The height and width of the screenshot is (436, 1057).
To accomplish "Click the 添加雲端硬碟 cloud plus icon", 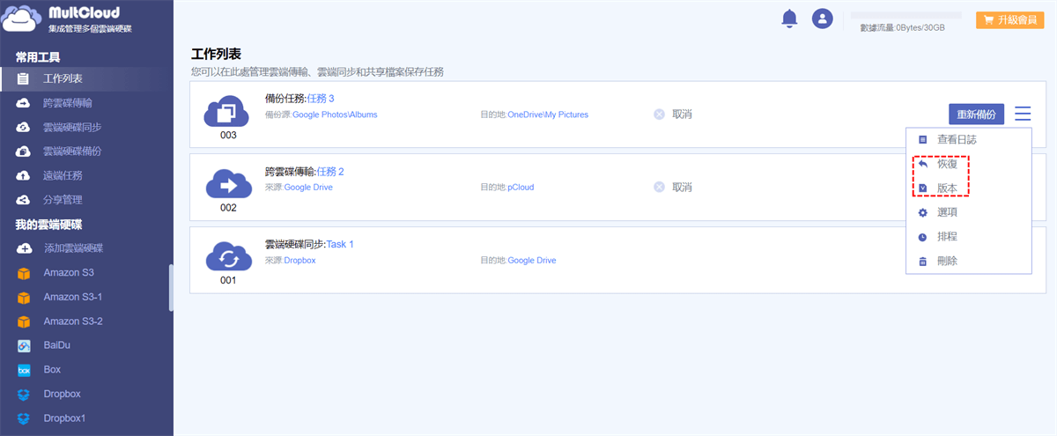I will click(x=24, y=248).
